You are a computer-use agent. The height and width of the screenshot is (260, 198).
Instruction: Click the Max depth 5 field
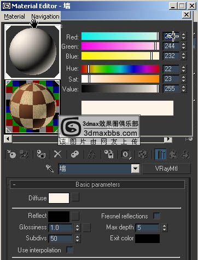tap(147, 228)
